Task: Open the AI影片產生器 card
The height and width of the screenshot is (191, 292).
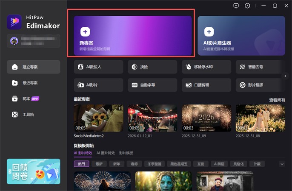Action: point(241,36)
